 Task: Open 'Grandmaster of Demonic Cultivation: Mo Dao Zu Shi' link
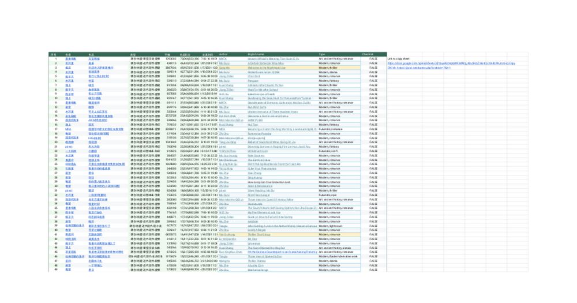point(279,103)
